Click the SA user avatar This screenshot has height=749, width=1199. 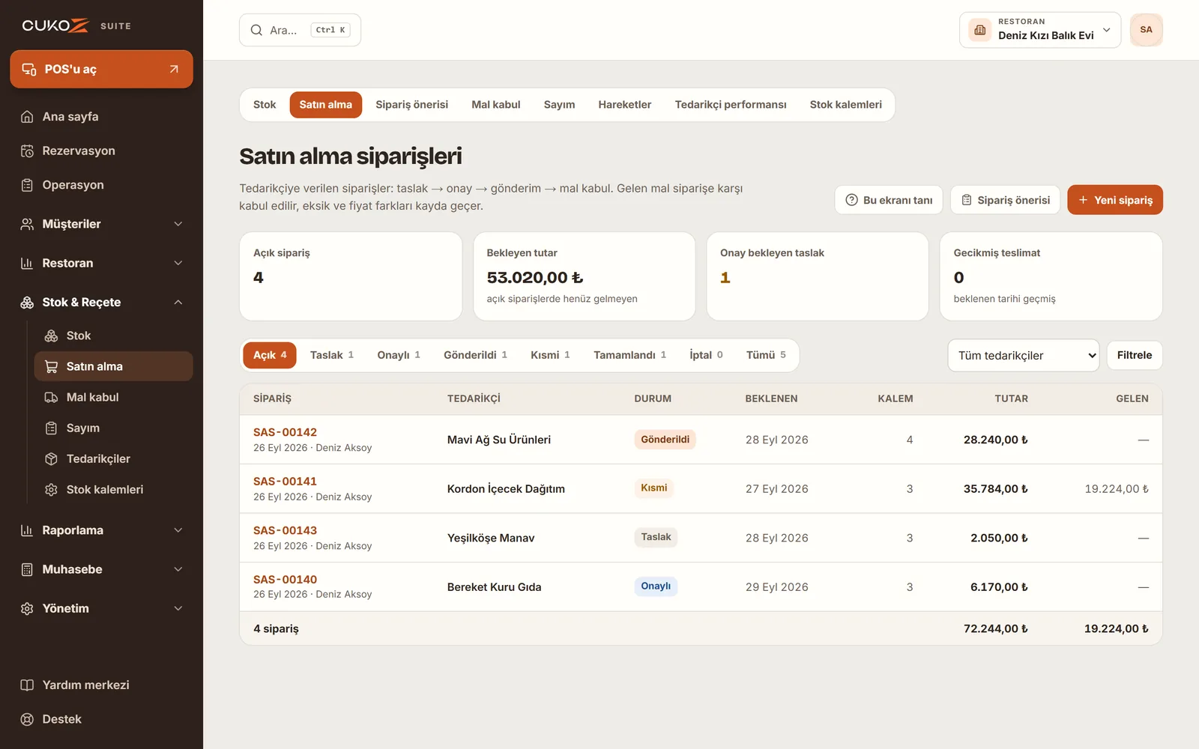tap(1146, 30)
